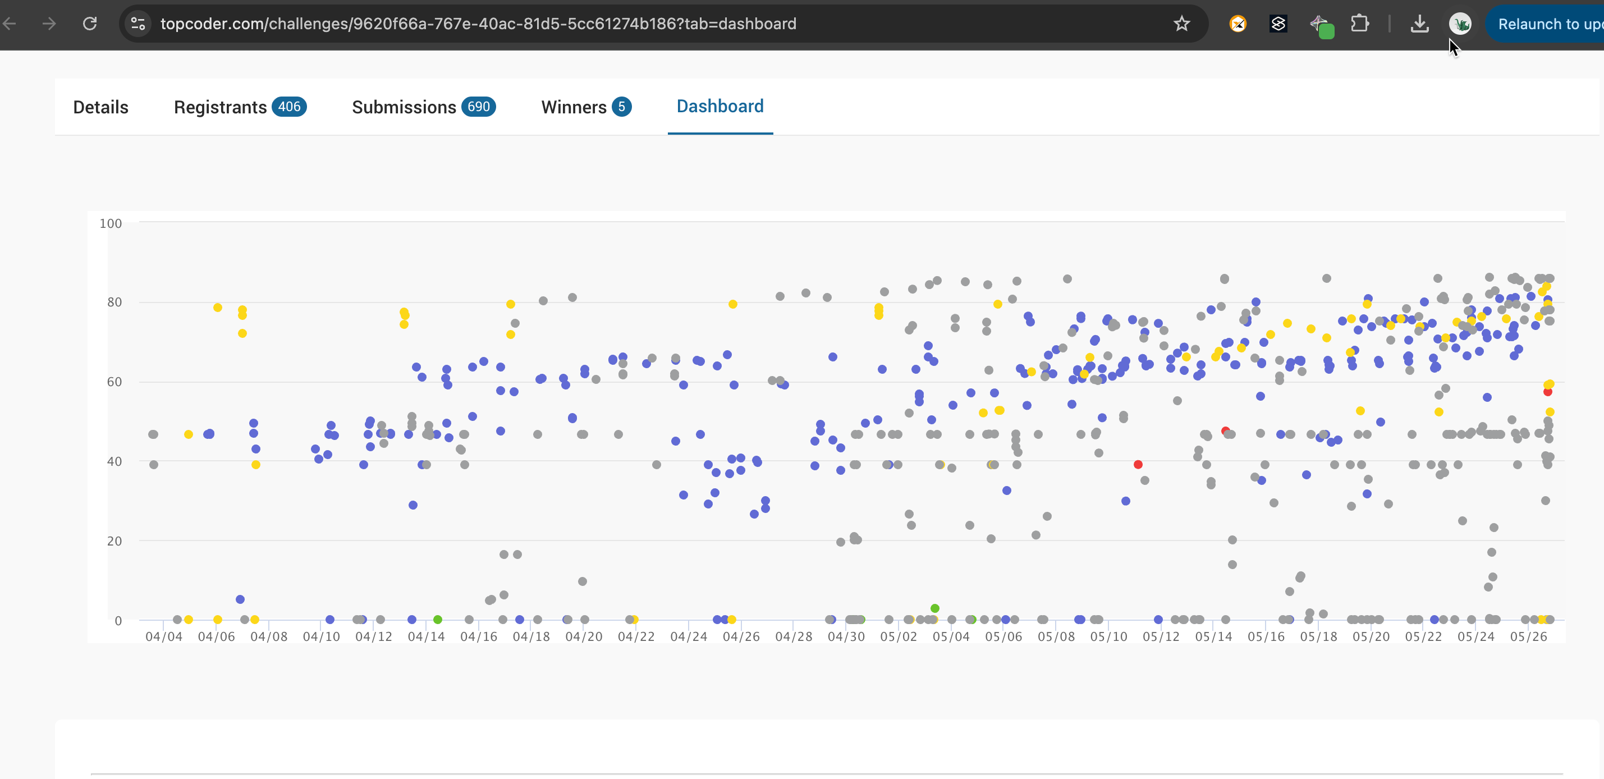Image resolution: width=1604 pixels, height=779 pixels.
Task: Open extension icon with green badge
Action: tap(1321, 25)
